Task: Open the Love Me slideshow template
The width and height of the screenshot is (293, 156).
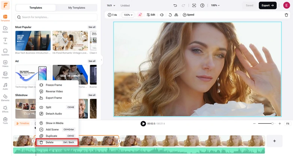Action: coord(26,109)
